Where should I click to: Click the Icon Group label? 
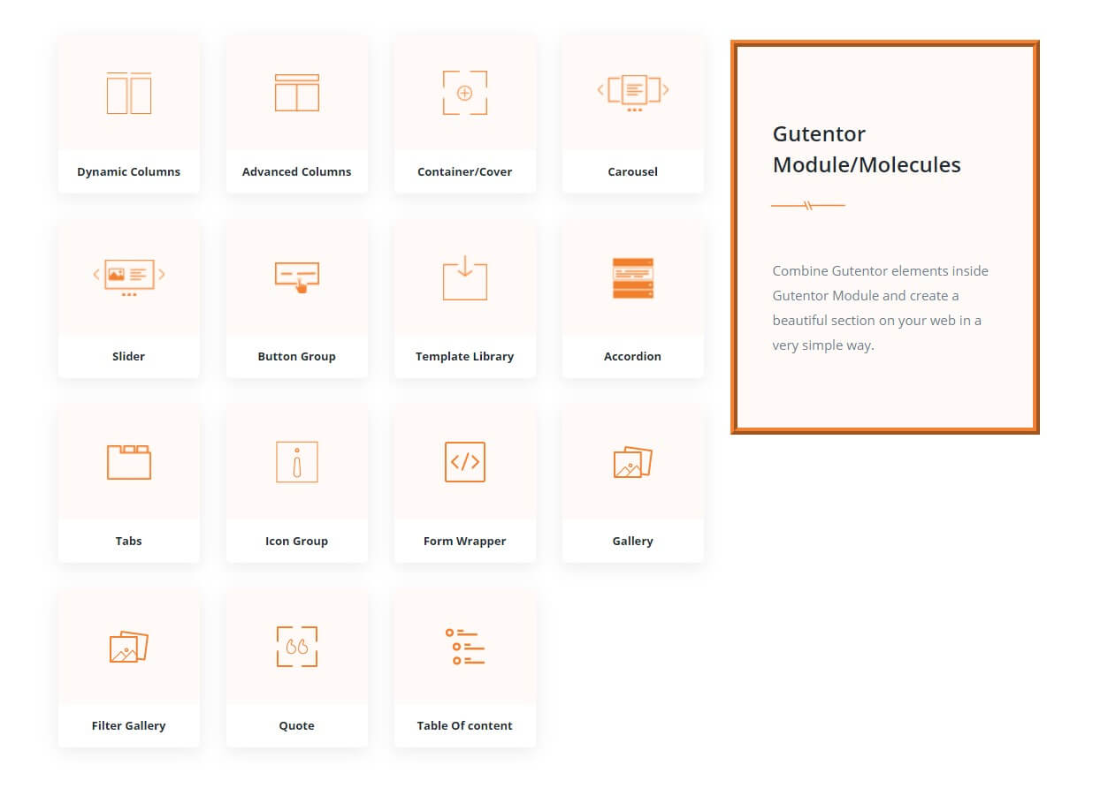(297, 541)
